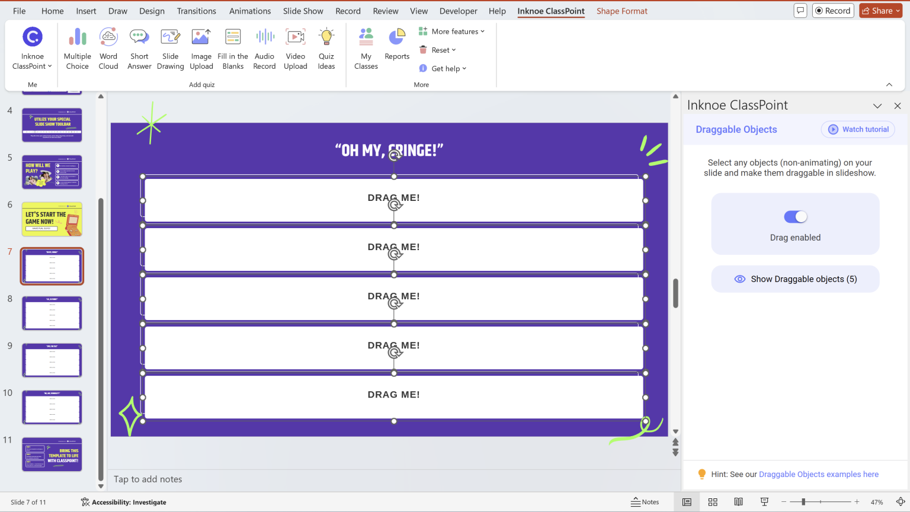Image resolution: width=910 pixels, height=512 pixels.
Task: Add an Image Upload quiz
Action: (x=201, y=39)
